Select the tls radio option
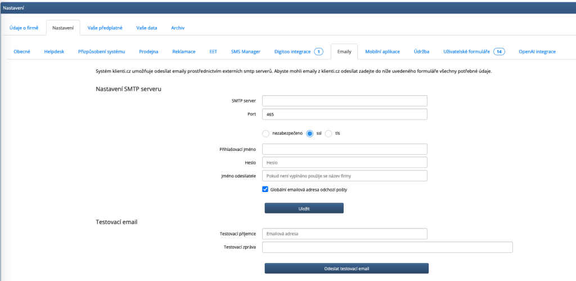 point(328,133)
